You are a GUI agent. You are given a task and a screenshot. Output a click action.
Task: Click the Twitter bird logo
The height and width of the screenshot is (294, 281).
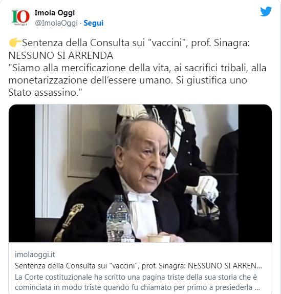coord(266,11)
